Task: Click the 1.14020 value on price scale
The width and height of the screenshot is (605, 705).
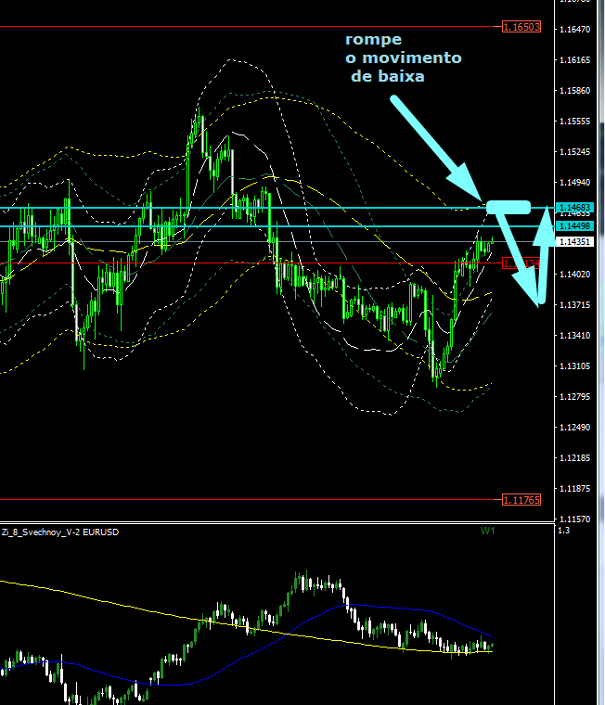Action: (576, 275)
